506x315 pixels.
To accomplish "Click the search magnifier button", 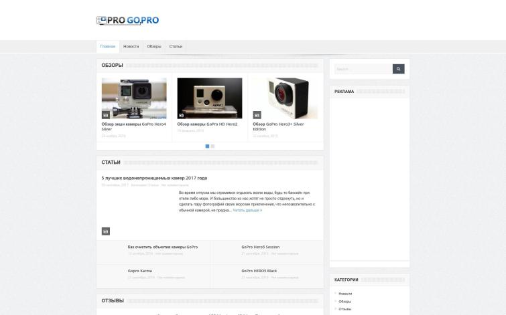I will pyautogui.click(x=398, y=69).
